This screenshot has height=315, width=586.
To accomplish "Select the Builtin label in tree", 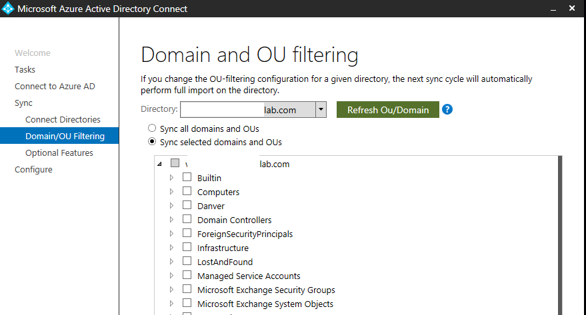I will [x=209, y=178].
